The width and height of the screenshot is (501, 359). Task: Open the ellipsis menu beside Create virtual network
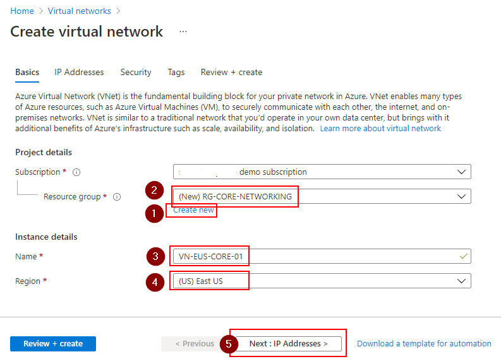coord(183,31)
